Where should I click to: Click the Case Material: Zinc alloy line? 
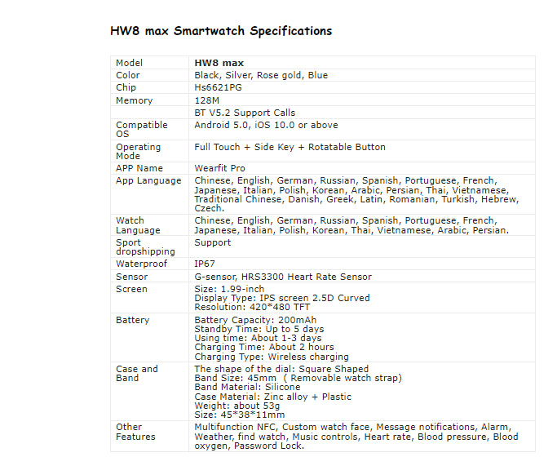tap(272, 397)
